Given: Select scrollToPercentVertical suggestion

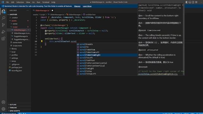Looking at the screenshot, I should 107,66.
